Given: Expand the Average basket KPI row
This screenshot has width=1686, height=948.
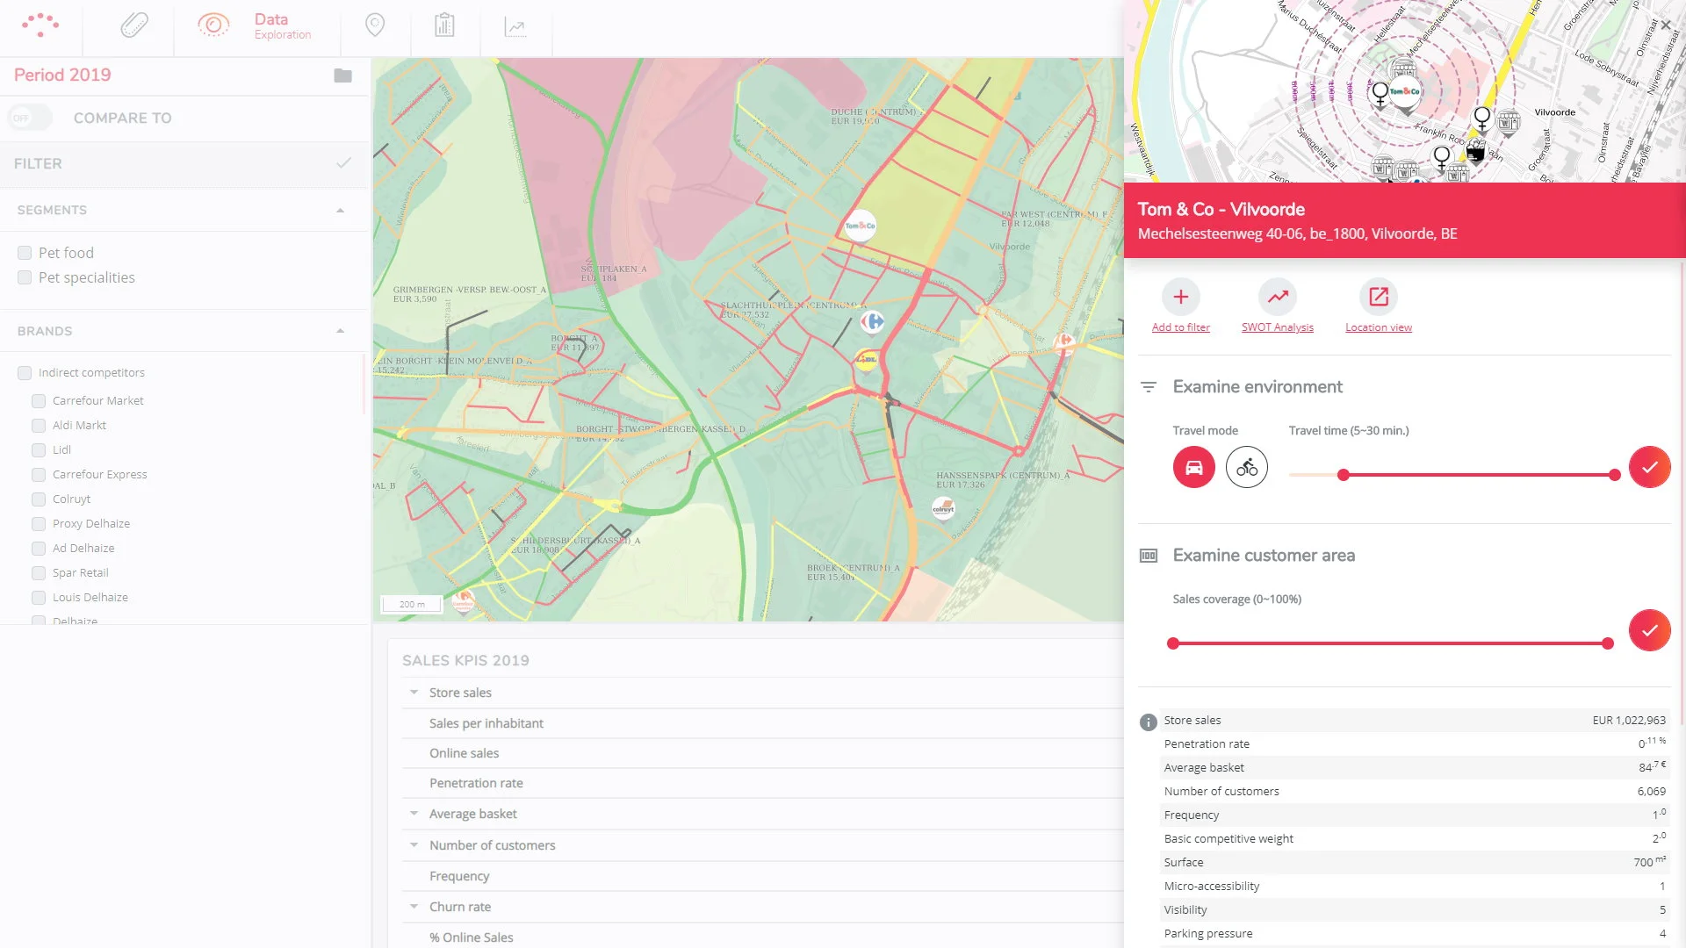Looking at the screenshot, I should [414, 814].
